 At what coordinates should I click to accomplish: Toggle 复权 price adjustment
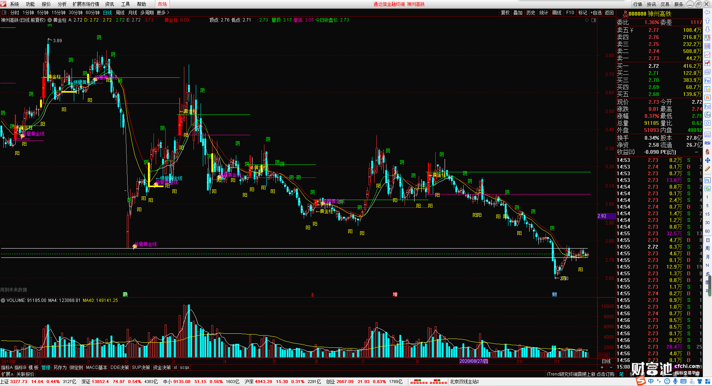(x=505, y=13)
